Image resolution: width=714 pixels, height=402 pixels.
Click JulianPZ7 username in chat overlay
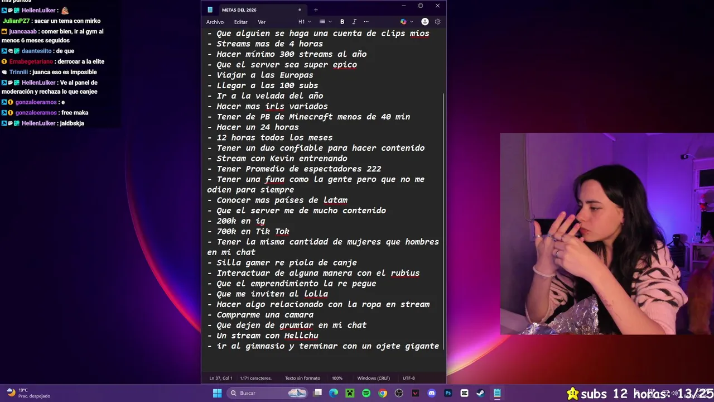(x=16, y=21)
